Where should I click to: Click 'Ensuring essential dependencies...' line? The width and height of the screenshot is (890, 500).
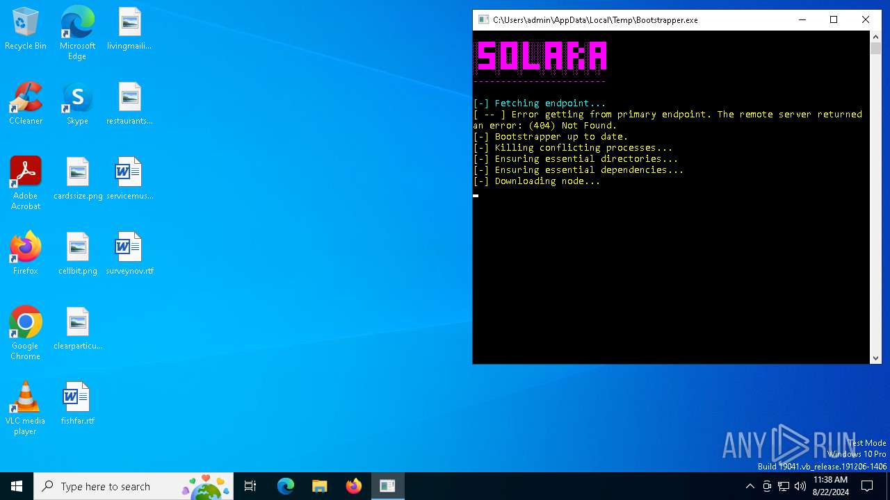tap(578, 170)
